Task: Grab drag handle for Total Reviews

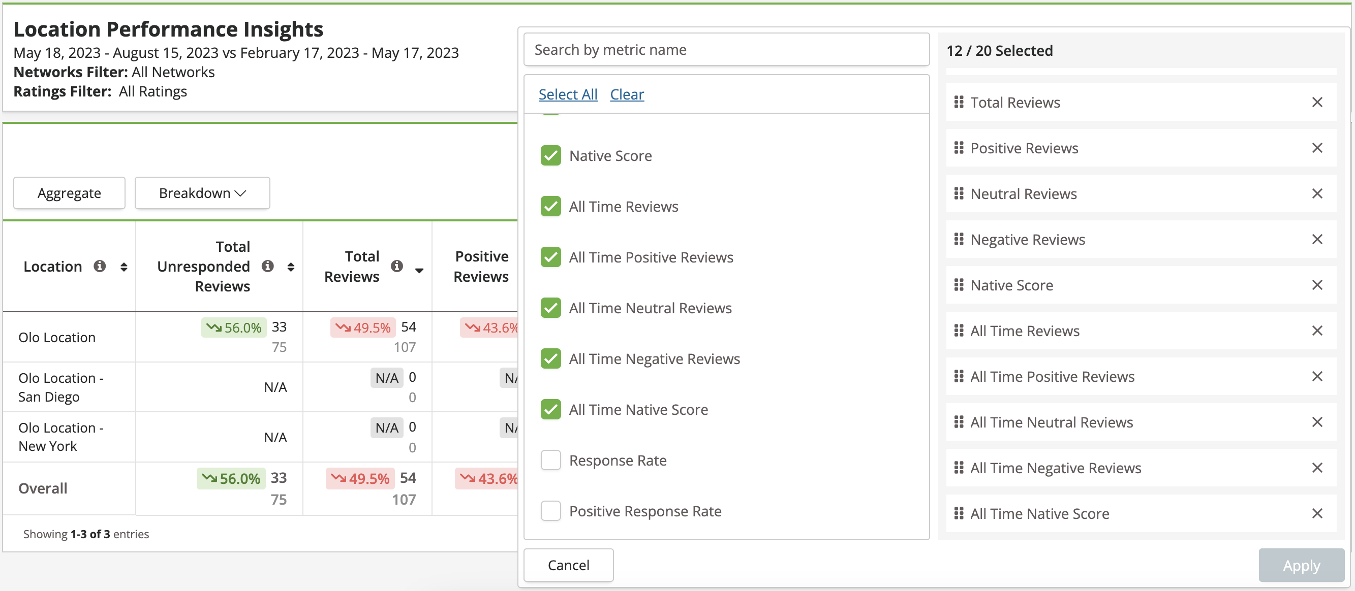Action: click(x=959, y=102)
